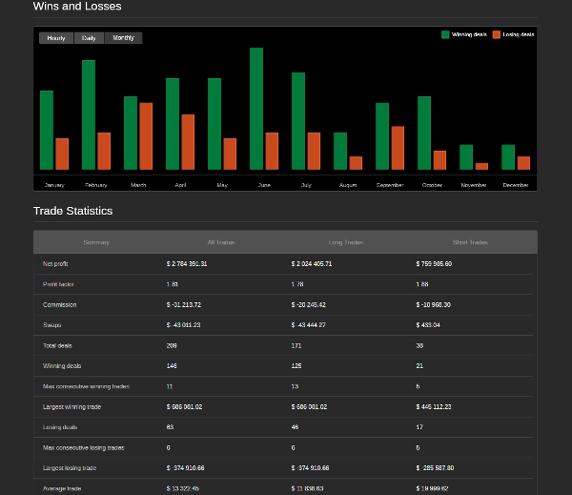Click the 'Commission' row label
Viewport: 572px width, 495px height.
click(x=60, y=305)
